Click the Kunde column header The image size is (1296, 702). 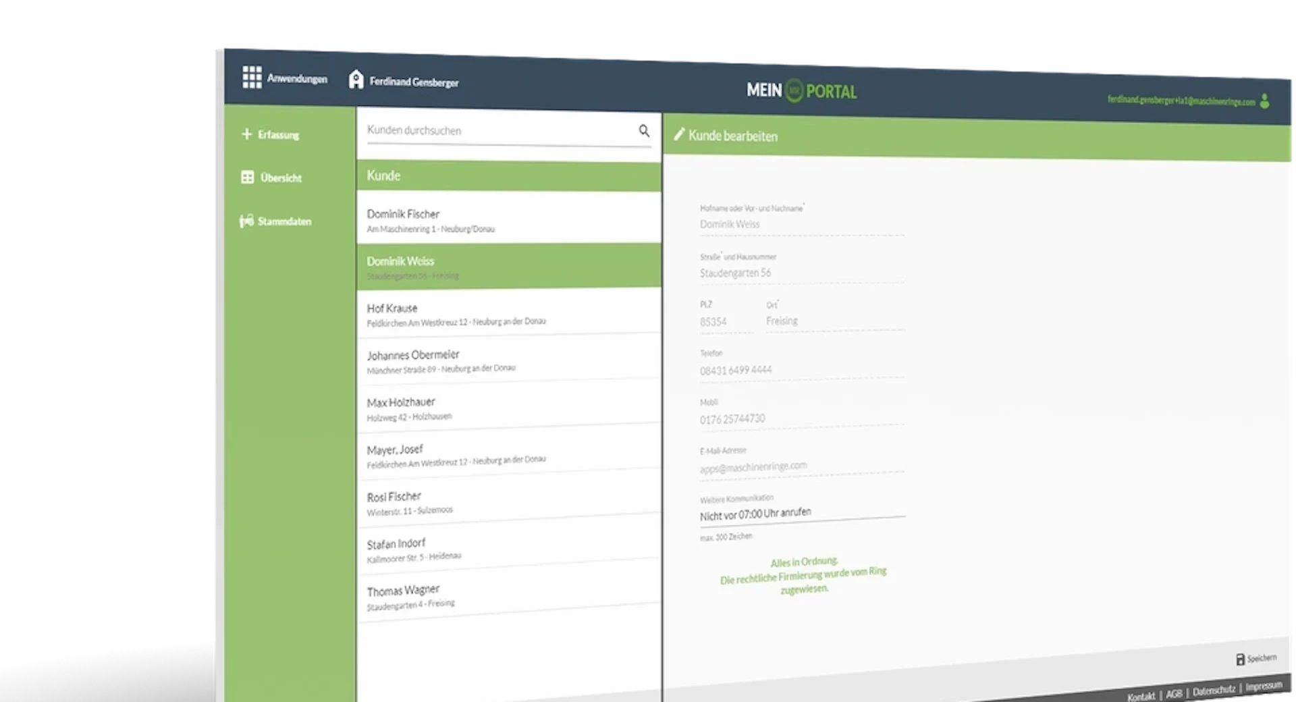tap(509, 175)
